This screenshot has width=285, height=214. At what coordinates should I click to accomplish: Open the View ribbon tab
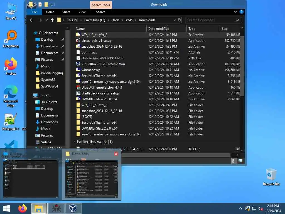click(82, 12)
